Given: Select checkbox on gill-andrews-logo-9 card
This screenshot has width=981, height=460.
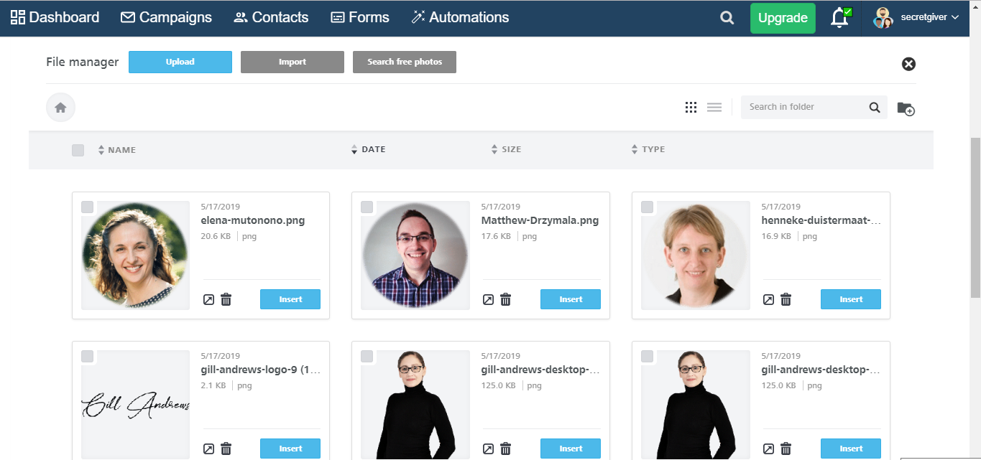Looking at the screenshot, I should point(87,356).
